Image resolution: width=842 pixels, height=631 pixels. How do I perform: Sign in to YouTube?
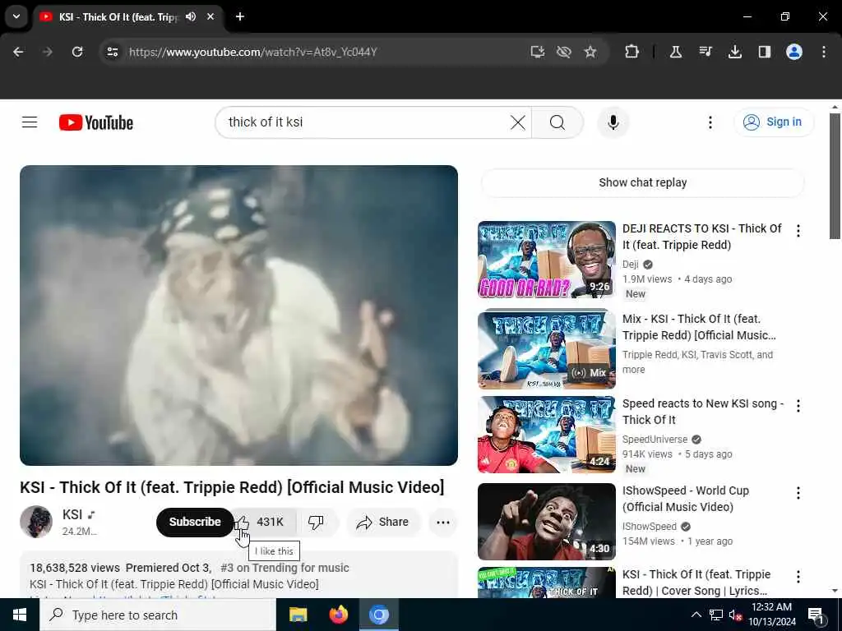(x=774, y=122)
